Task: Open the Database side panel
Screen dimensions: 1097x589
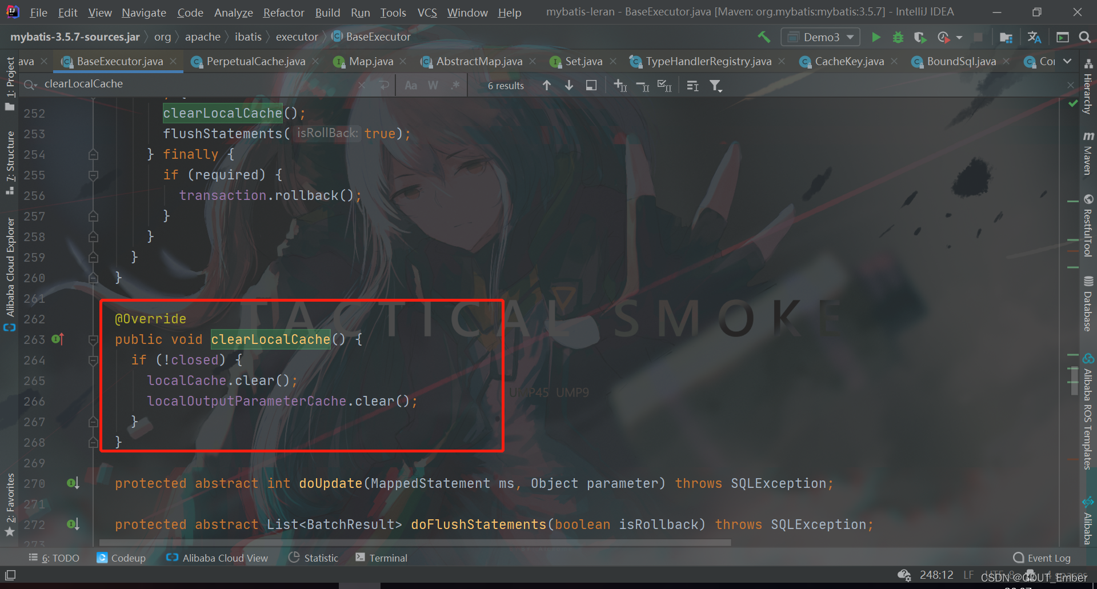Action: [1088, 303]
